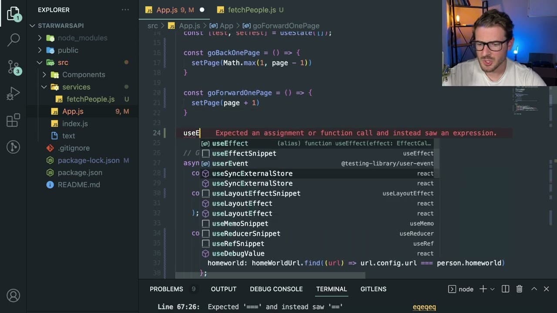Open the Explorer view in the activity bar
This screenshot has width=557, height=313.
(13, 13)
